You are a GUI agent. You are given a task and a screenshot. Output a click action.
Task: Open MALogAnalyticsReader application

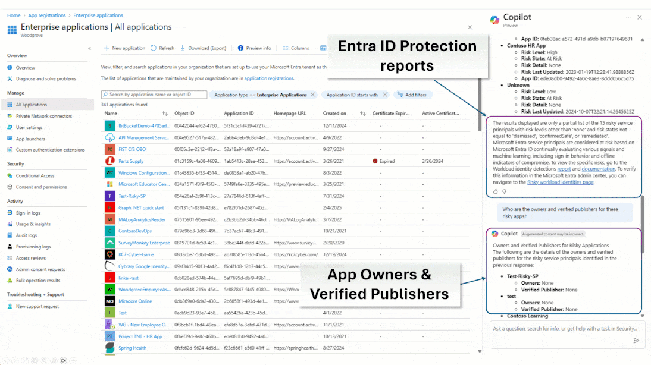point(142,219)
